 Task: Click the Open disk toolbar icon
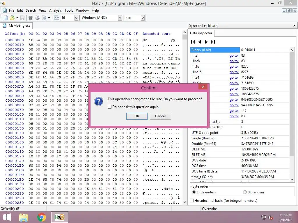(37, 18)
